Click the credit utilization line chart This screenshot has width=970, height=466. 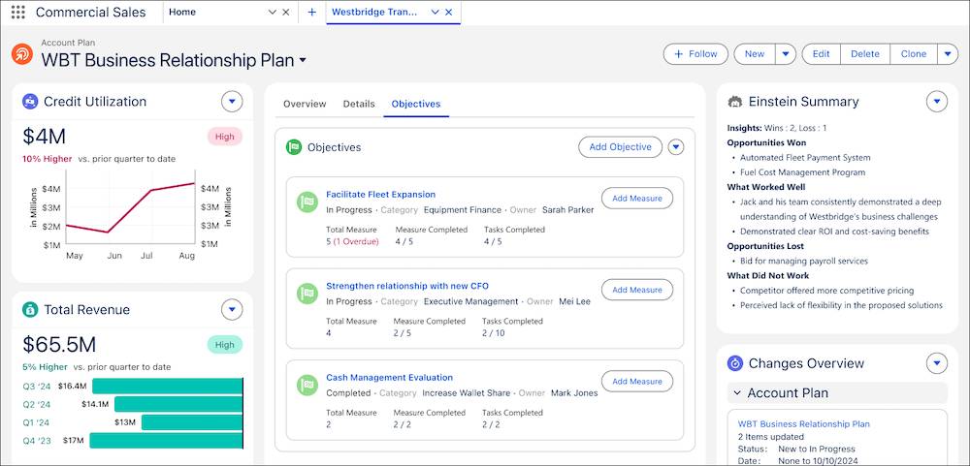130,207
